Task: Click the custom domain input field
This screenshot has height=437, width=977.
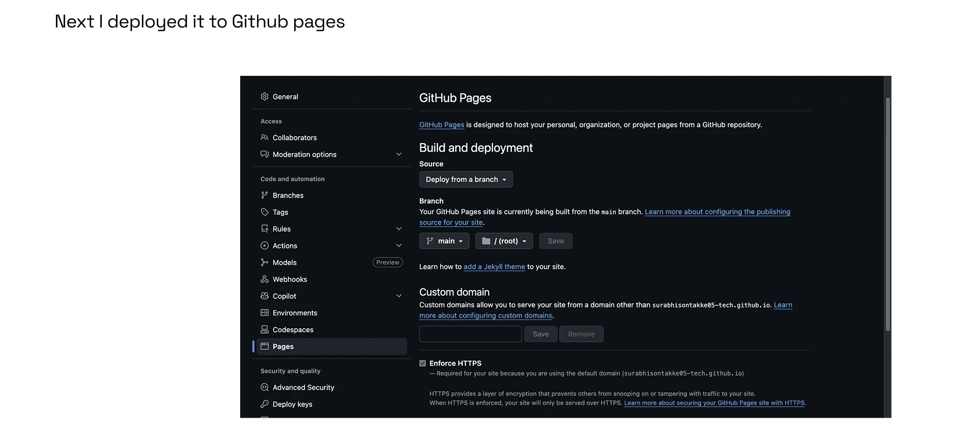Action: coord(470,334)
